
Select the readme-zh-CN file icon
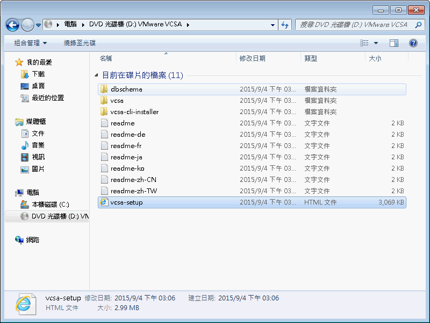click(104, 179)
